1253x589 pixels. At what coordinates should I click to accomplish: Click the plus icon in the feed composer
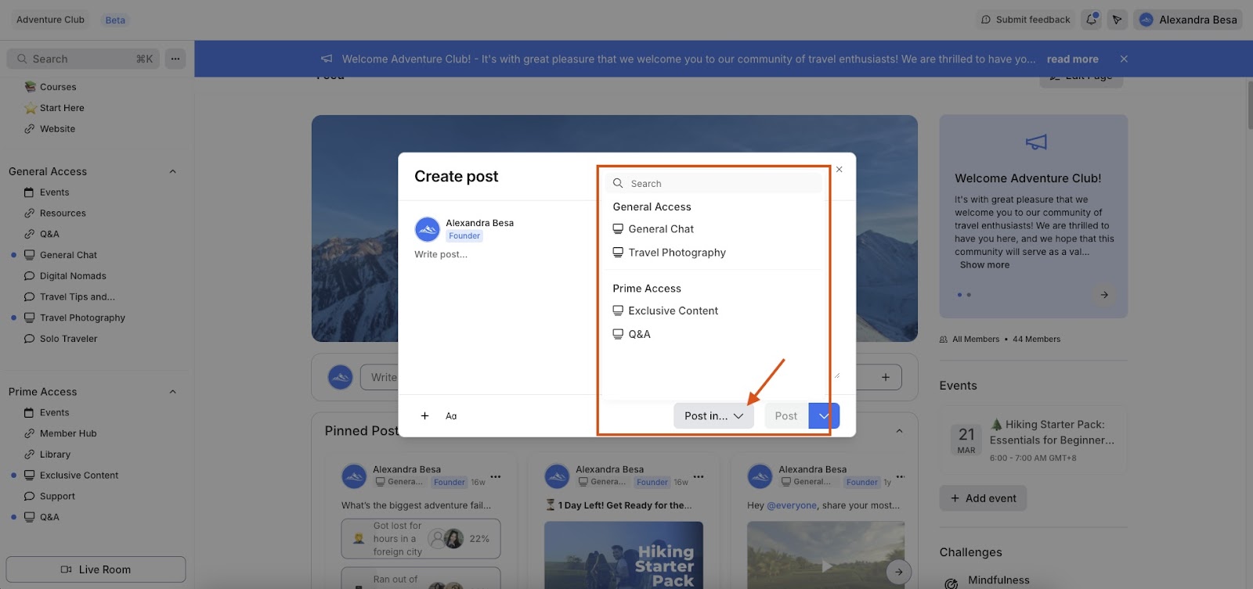pos(886,377)
